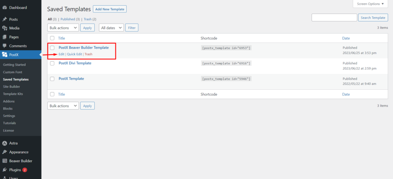Click the Appearance brush icon

(x=5, y=152)
